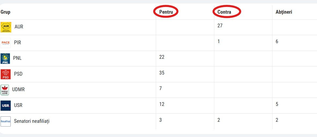This screenshot has width=317, height=137.
Task: Click the Abţineri column header
Action: click(284, 12)
